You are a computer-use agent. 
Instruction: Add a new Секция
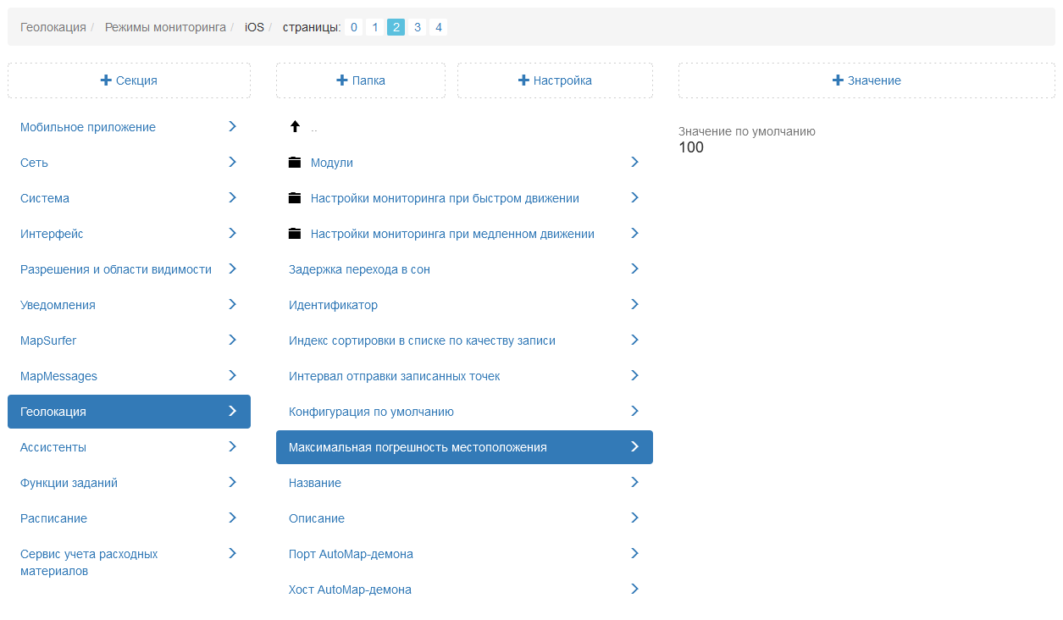click(x=129, y=80)
